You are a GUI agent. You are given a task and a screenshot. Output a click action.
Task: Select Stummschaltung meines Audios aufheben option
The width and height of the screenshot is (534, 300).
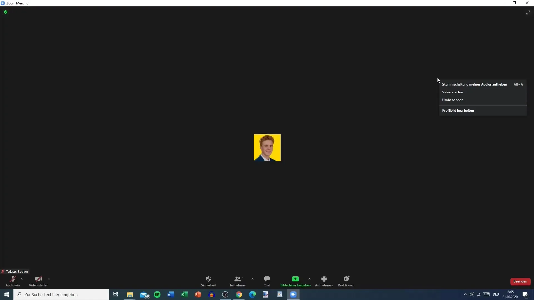click(x=474, y=84)
